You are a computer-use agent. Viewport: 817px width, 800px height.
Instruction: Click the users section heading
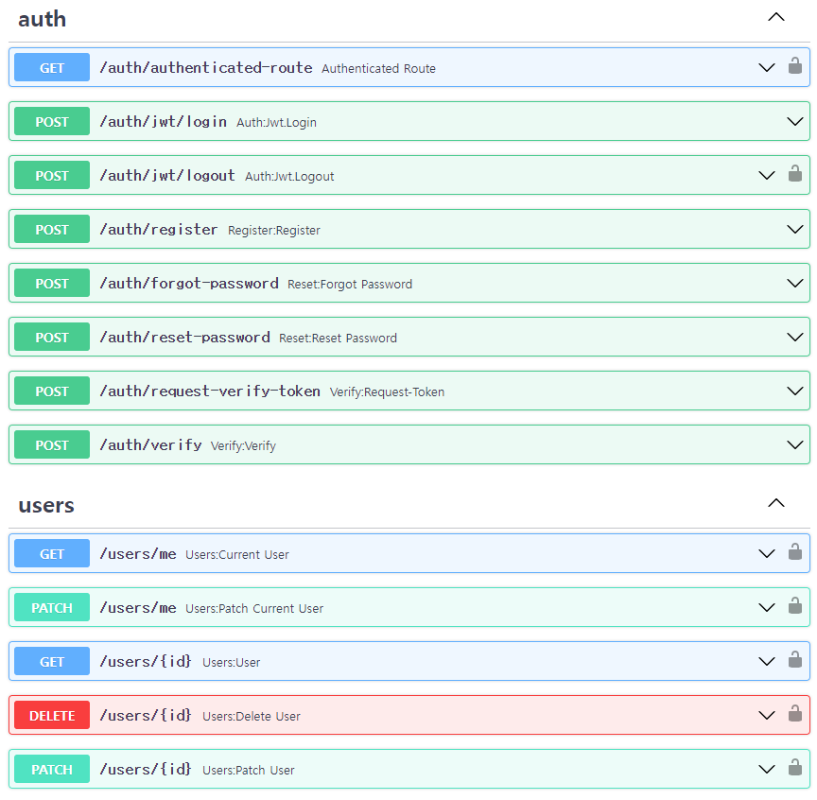(x=46, y=506)
